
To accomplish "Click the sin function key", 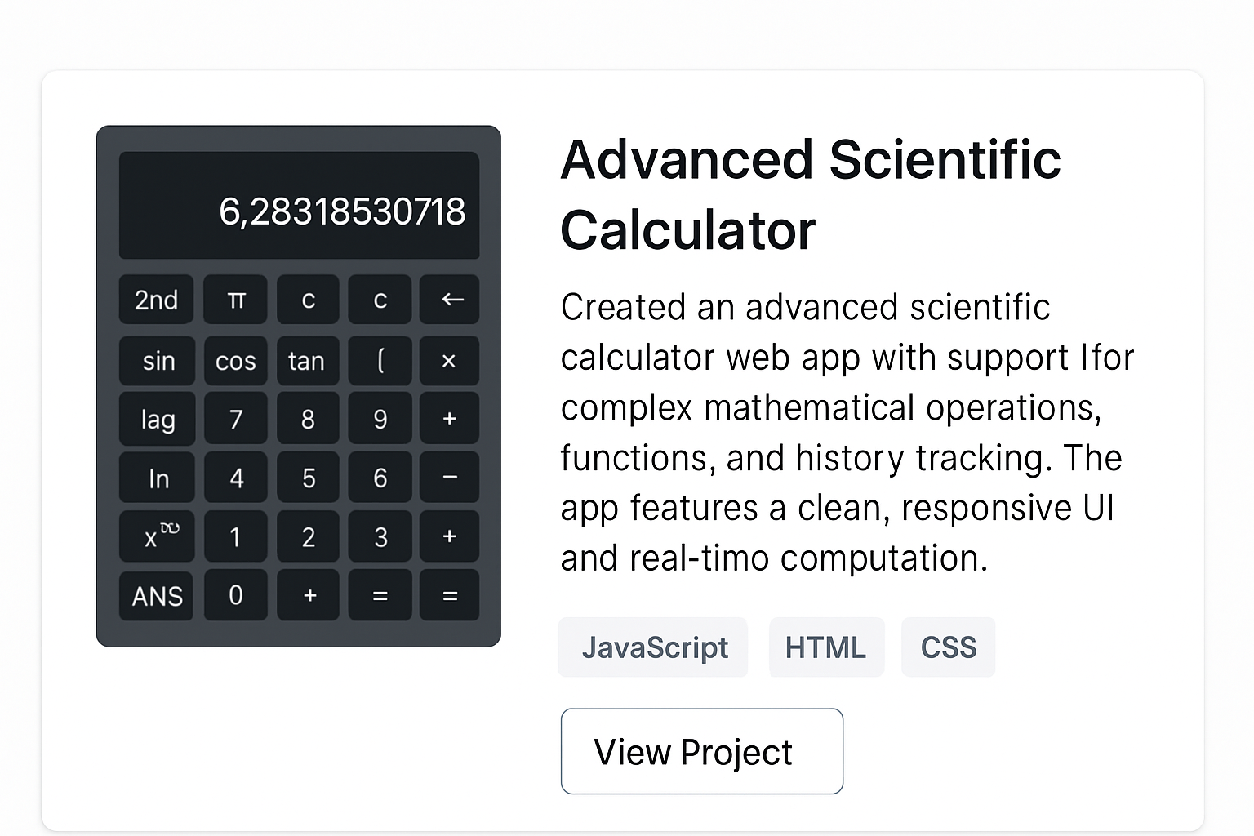I will click(158, 361).
